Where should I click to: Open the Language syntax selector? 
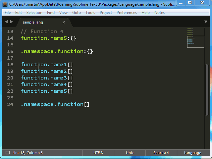(x=192, y=153)
